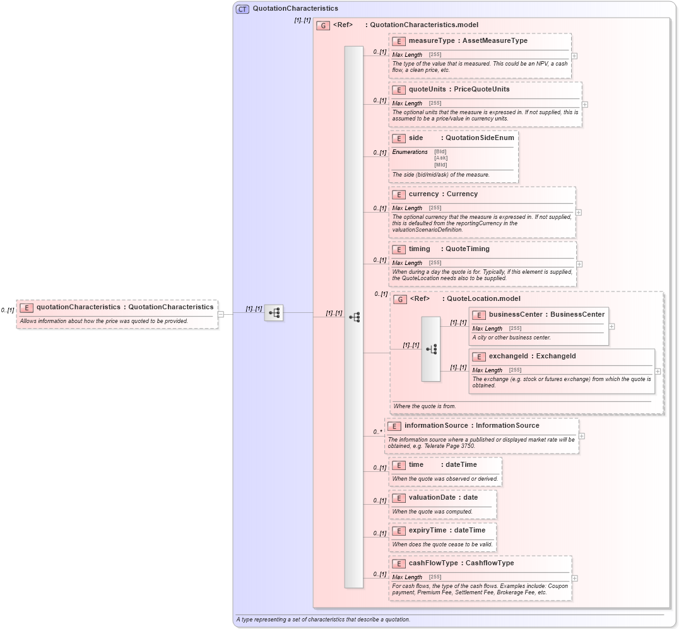Click the E icon of expiryTime
Screen dimensions: 679x629
[x=398, y=531]
